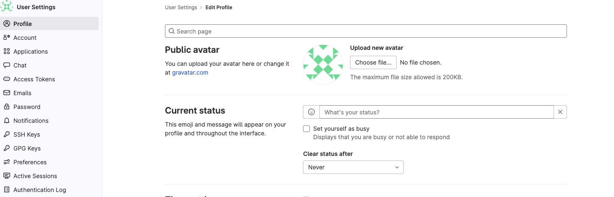The width and height of the screenshot is (614, 197).
Task: Click the Notifications bell icon
Action: point(6,121)
